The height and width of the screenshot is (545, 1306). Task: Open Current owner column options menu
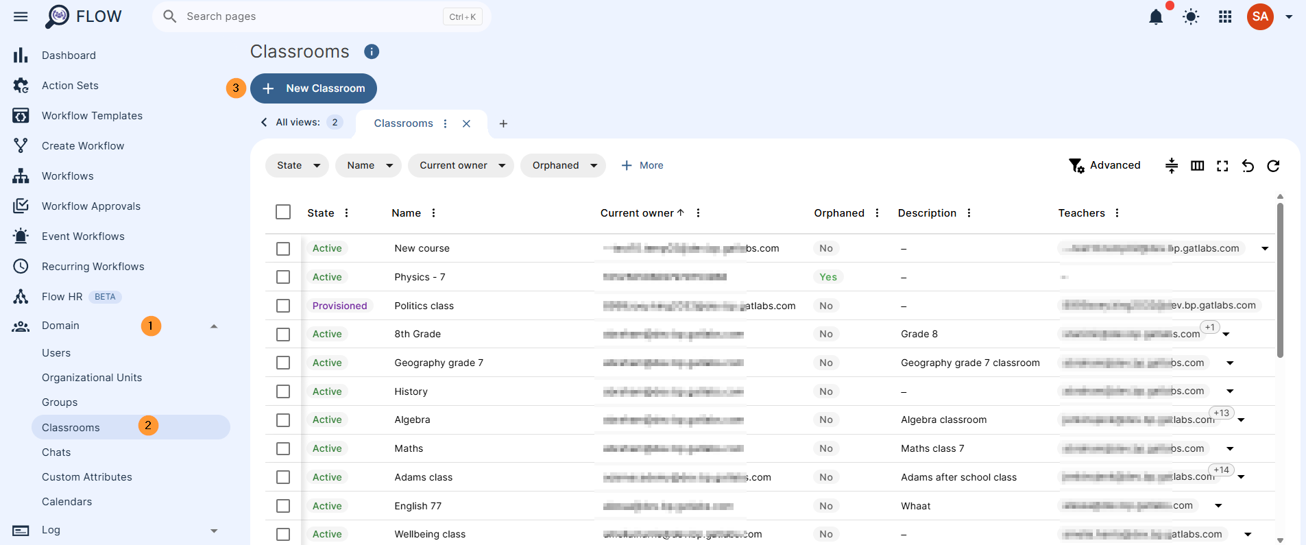698,213
